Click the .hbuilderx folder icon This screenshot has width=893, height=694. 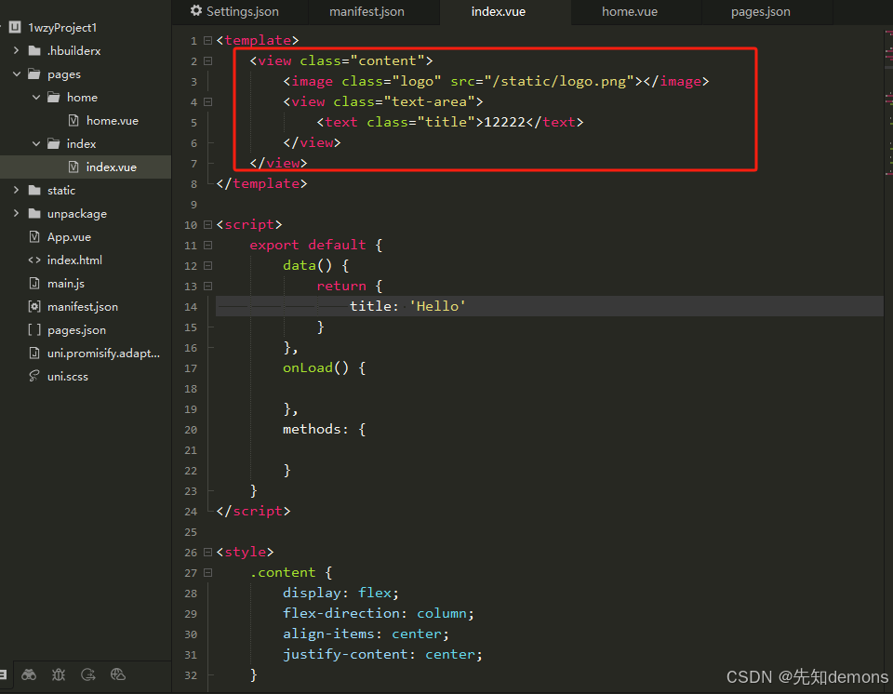[x=34, y=51]
